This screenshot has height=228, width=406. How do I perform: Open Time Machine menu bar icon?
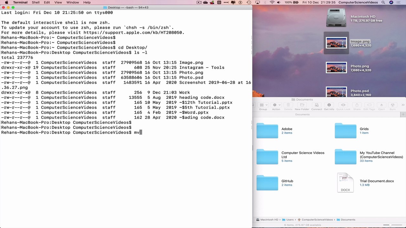point(249,3)
